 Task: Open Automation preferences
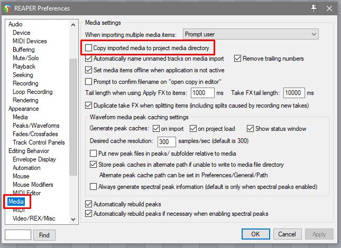tap(26, 168)
